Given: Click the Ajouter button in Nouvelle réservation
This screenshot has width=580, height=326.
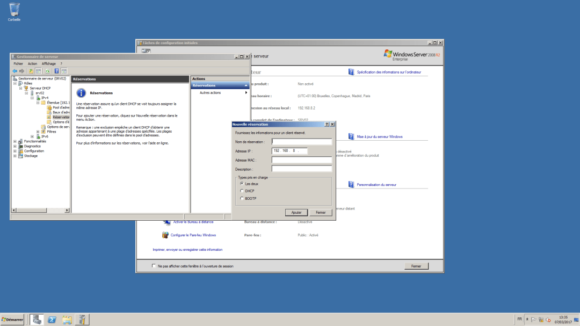Looking at the screenshot, I should [x=296, y=213].
